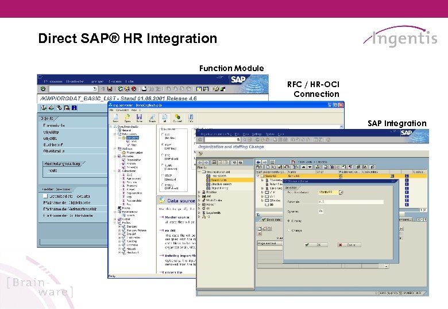Screen dimensions: 448x309
Task: Open Settings menu in SAP Integration window
Action: tap(257, 134)
